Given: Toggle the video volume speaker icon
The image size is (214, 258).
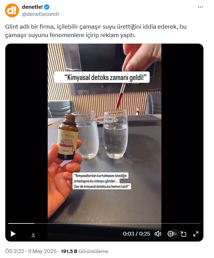Looking at the screenshot, I should point(158,234).
